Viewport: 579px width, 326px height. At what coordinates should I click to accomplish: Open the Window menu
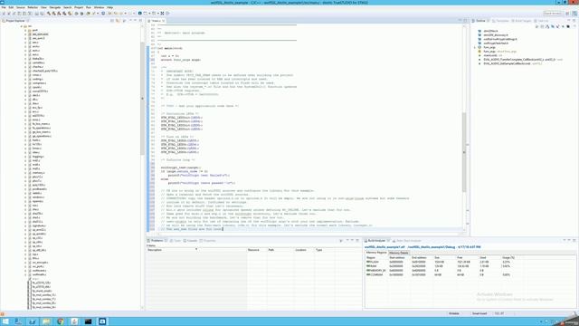[99, 7]
